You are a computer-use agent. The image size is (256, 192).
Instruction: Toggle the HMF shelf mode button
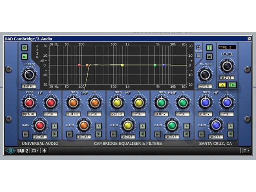pos(187,134)
